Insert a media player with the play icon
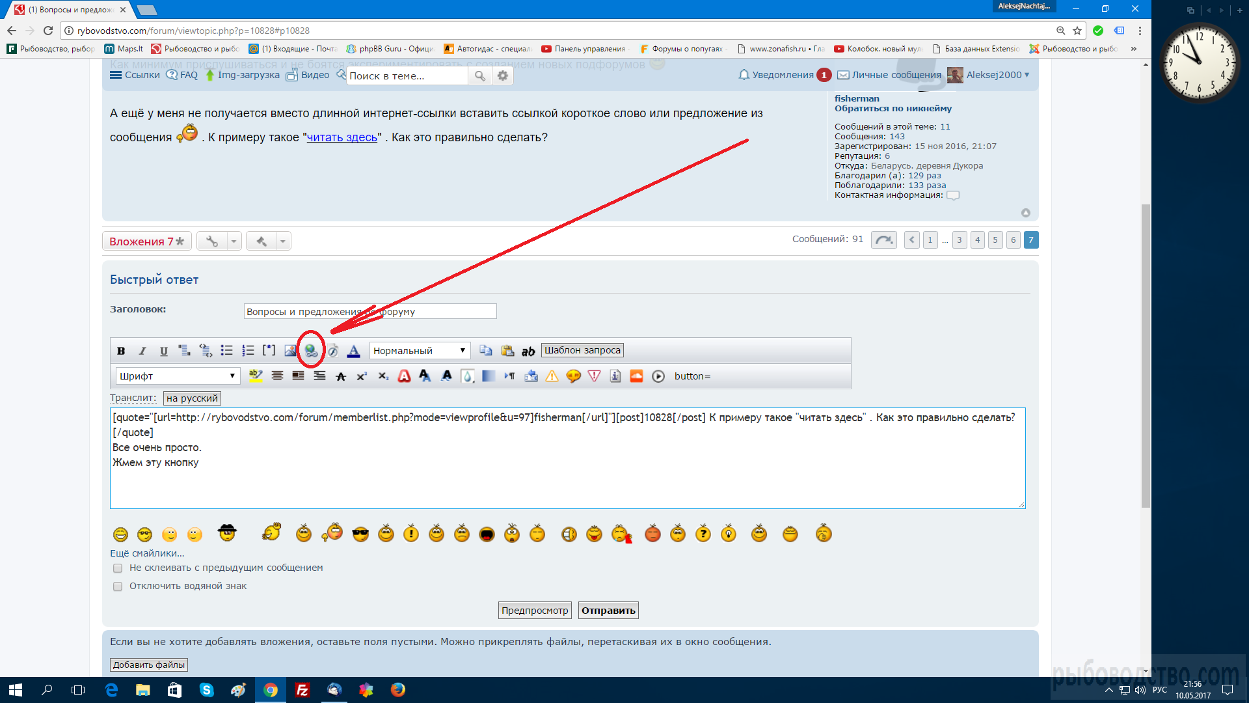Viewport: 1249px width, 703px height. pyautogui.click(x=658, y=376)
